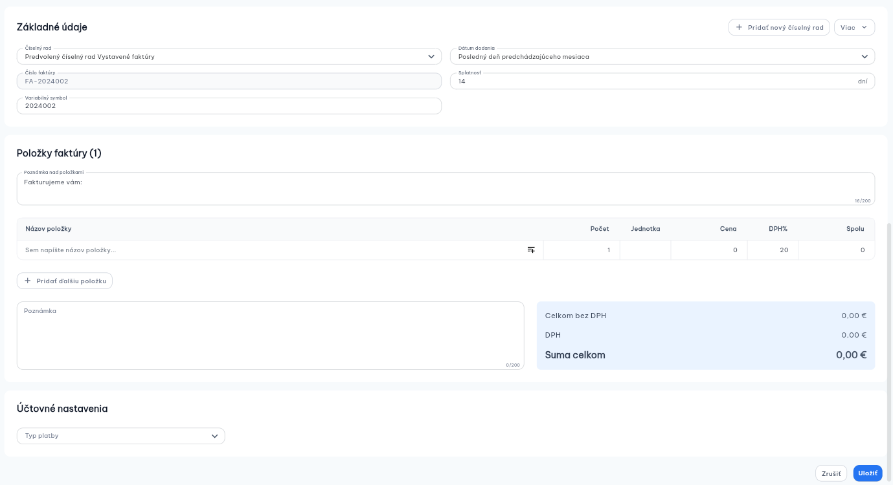The width and height of the screenshot is (893, 485).
Task: Click the Cena price field
Action: [709, 250]
